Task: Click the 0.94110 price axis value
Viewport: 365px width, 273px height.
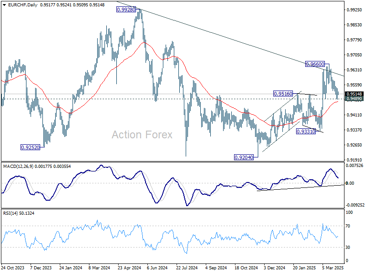Action: click(355, 115)
